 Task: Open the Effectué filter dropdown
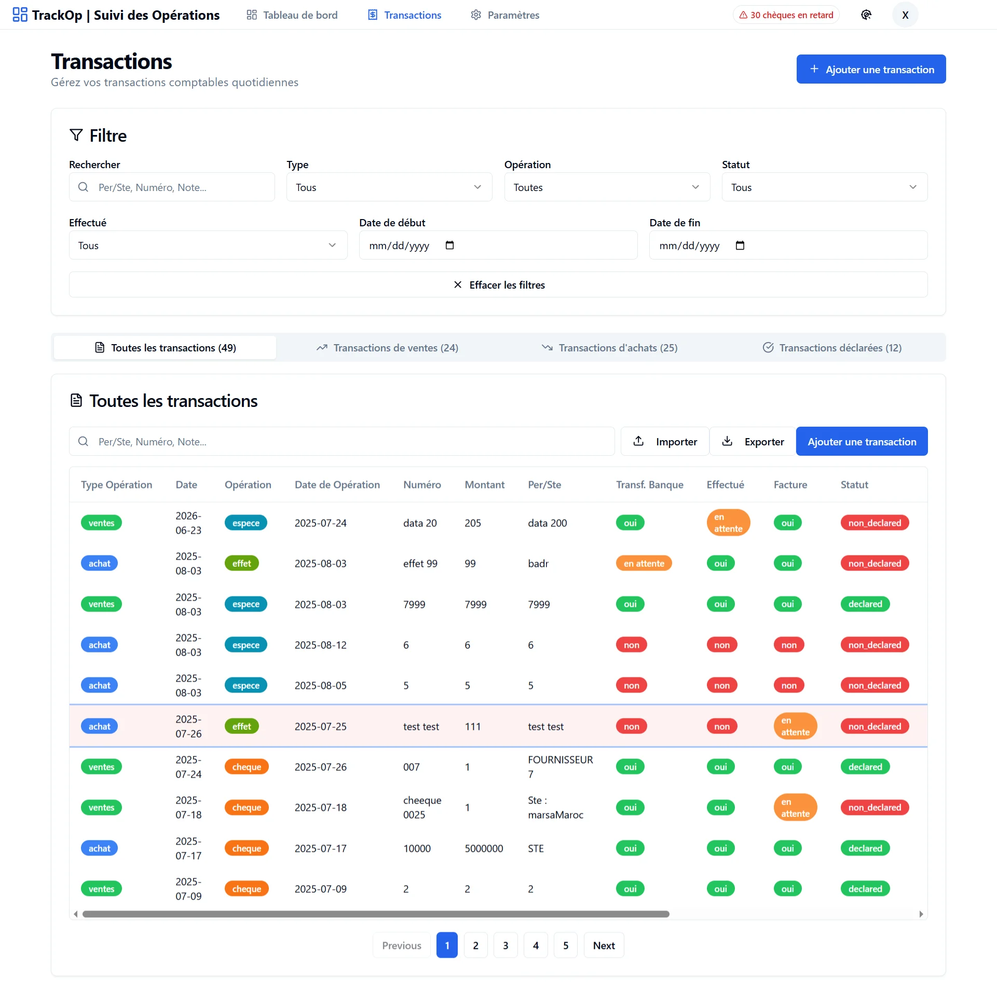tap(208, 246)
